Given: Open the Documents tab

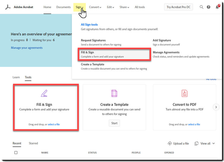Looking at the screenshot, I should 63,7.
